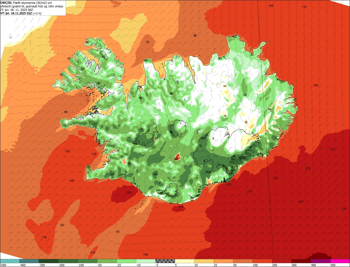Click the 275 flux value

coord(308,168)
